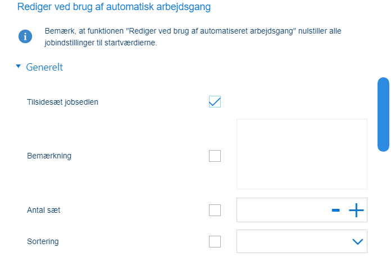Enable the Bemærkning checkbox

[215, 156]
